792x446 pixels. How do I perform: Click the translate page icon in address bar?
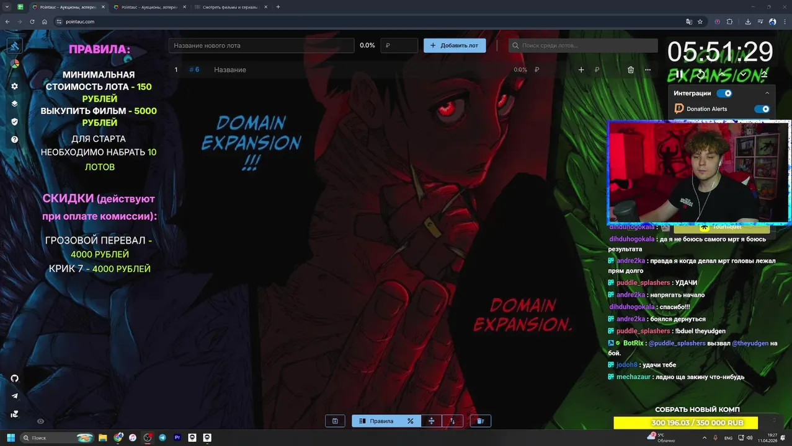pos(689,22)
